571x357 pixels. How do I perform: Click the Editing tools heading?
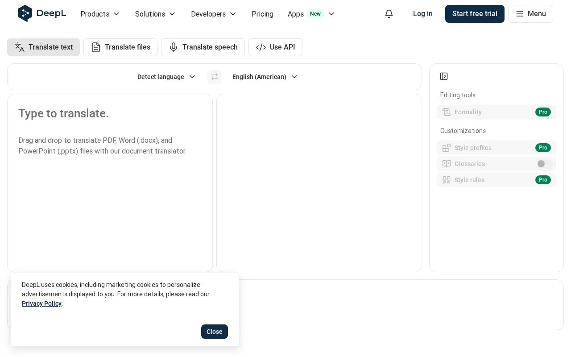pyautogui.click(x=458, y=95)
